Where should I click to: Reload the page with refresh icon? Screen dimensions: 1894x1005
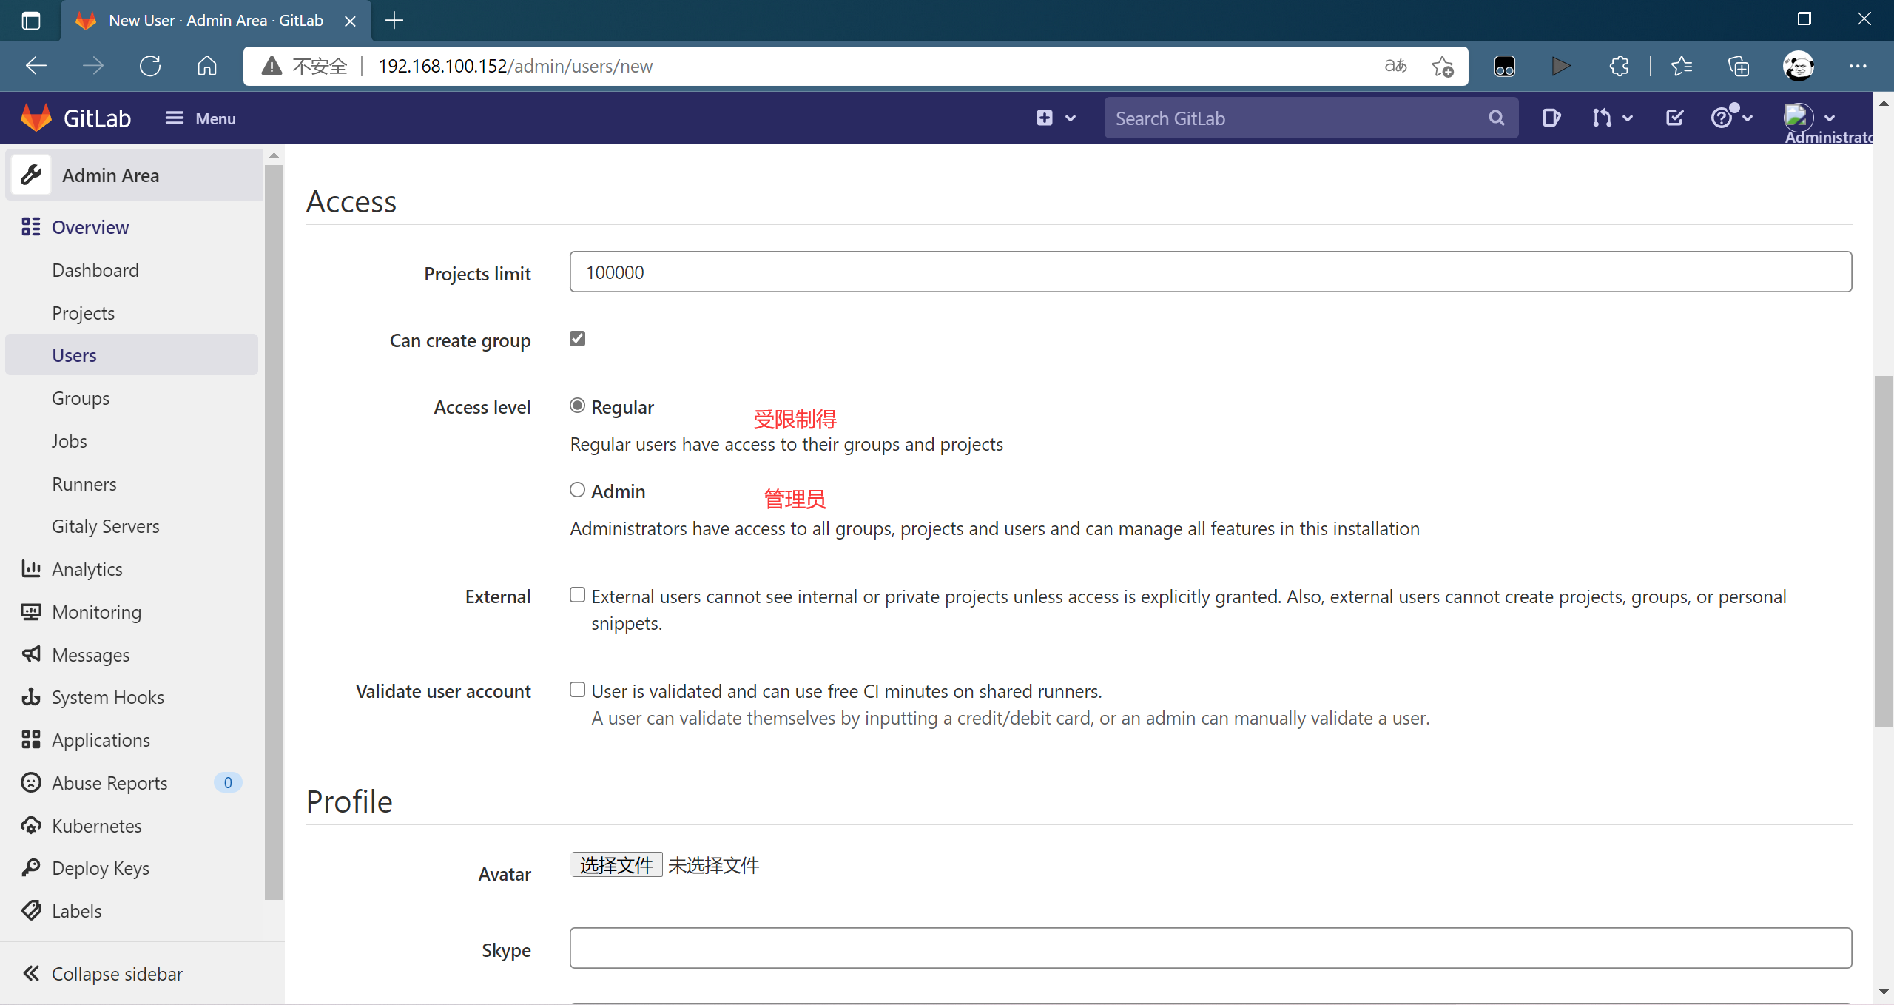[x=150, y=66]
